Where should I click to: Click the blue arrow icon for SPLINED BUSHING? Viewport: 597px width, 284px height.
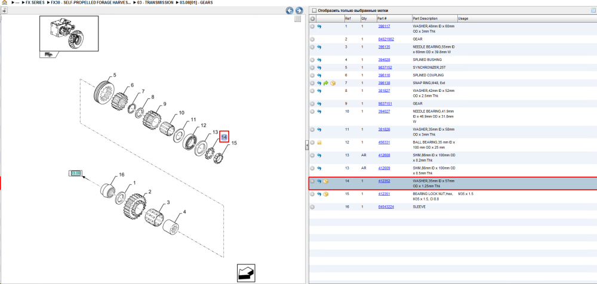(319, 60)
